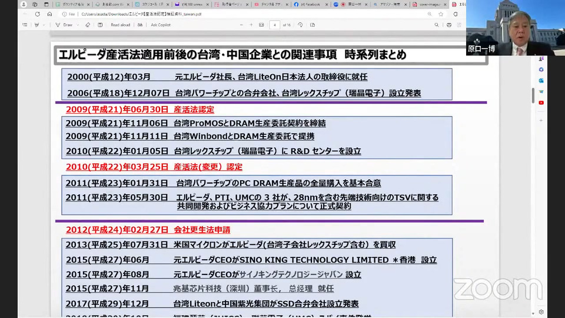Open the browser profile icon
565x318 pixels.
coord(24,4)
